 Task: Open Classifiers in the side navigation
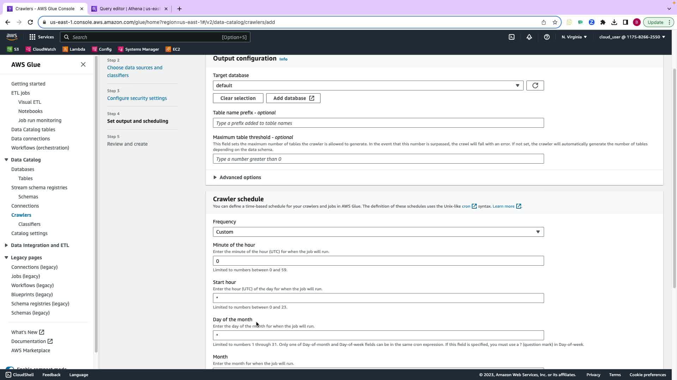pos(29,224)
